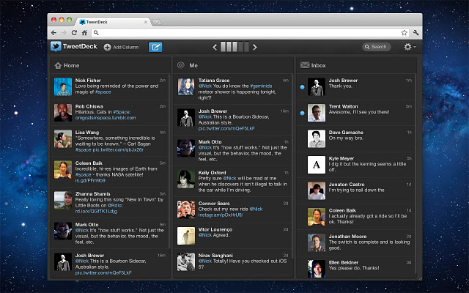Click the compose new tweet icon
The height and width of the screenshot is (293, 469).
(155, 47)
